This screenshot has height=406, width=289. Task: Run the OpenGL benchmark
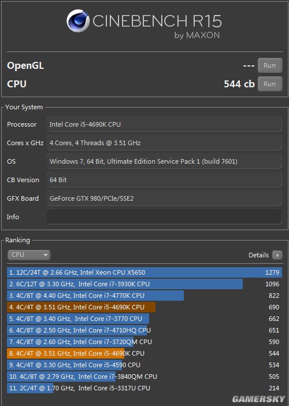pyautogui.click(x=270, y=65)
